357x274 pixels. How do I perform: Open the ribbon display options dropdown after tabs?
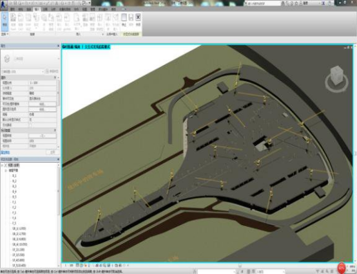pos(124,9)
